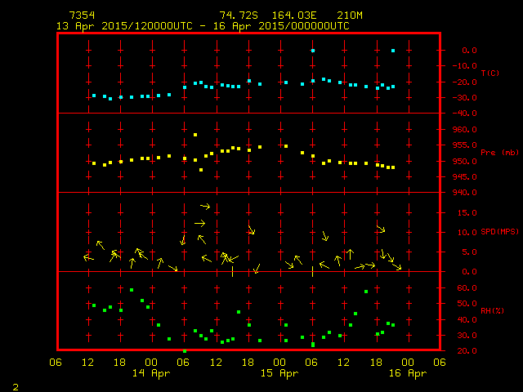
Task: Click the lowest green humidity data point
Action: coord(185,351)
